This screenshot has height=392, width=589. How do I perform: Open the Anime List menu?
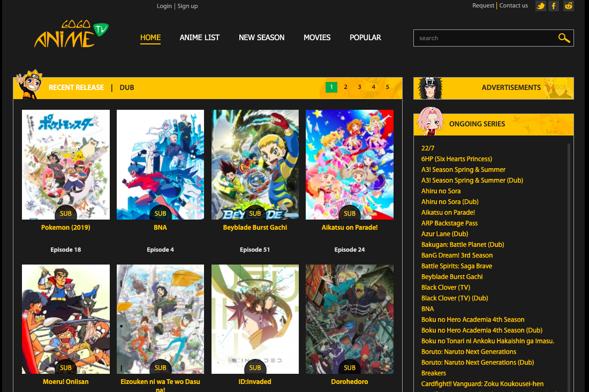[x=200, y=37]
